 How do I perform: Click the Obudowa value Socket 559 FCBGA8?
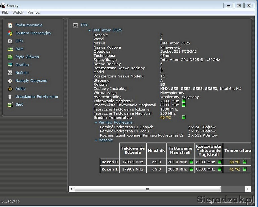pos(178,51)
